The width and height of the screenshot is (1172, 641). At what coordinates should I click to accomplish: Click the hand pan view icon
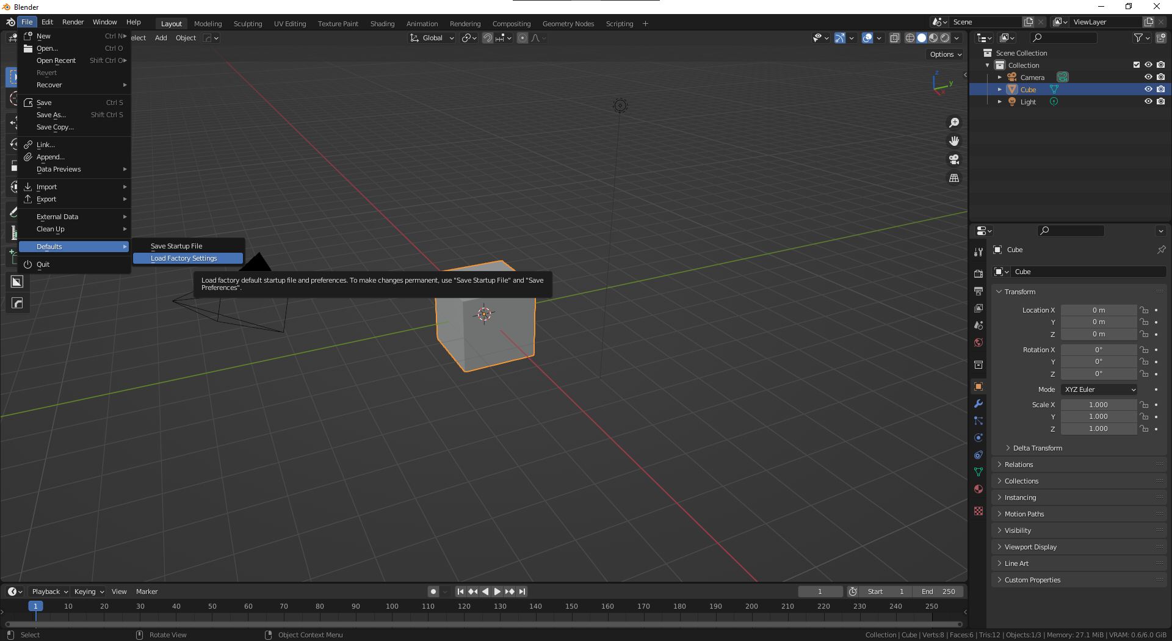[x=954, y=141]
